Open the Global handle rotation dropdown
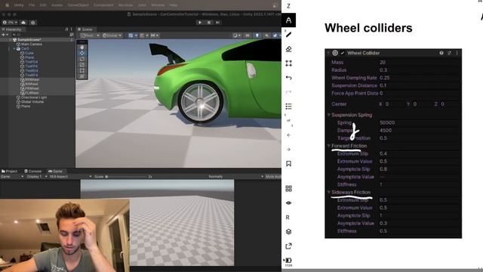The width and height of the screenshot is (483, 272). point(112,36)
